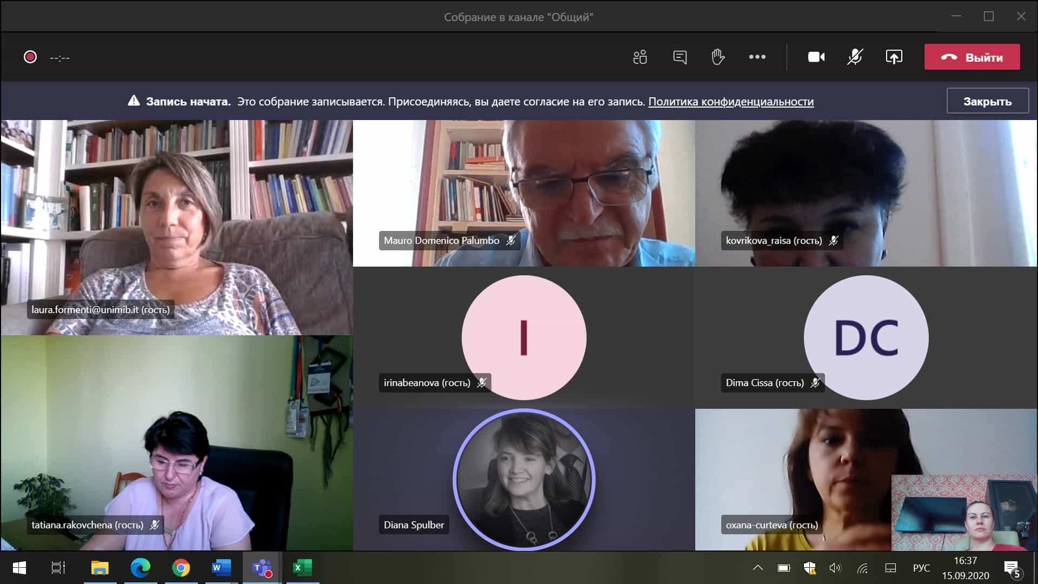
Task: Switch to Google Chrome in taskbar
Action: (181, 568)
